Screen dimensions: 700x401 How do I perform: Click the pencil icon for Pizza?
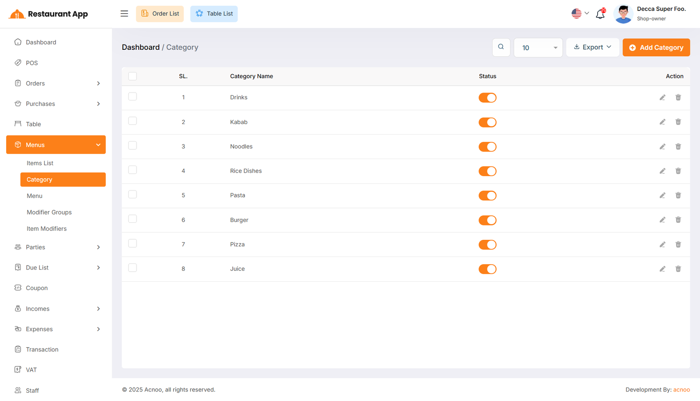pyautogui.click(x=662, y=245)
